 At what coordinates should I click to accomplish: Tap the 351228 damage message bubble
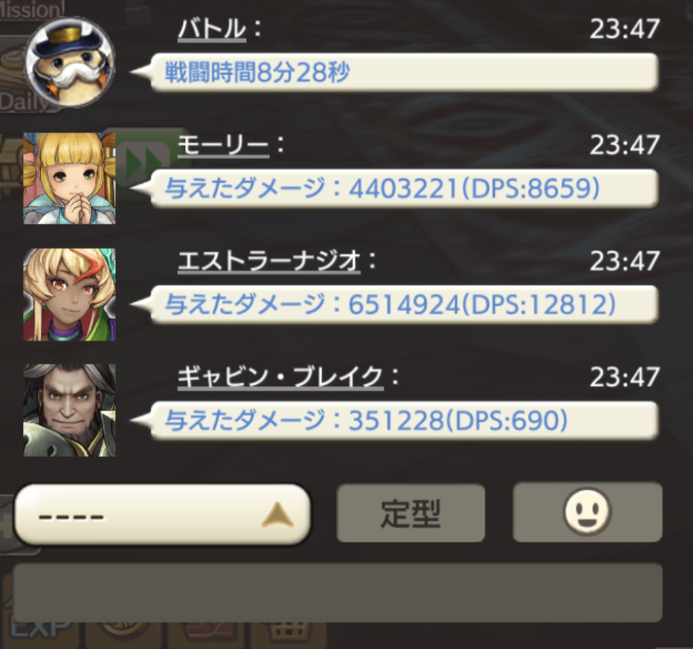pyautogui.click(x=404, y=421)
